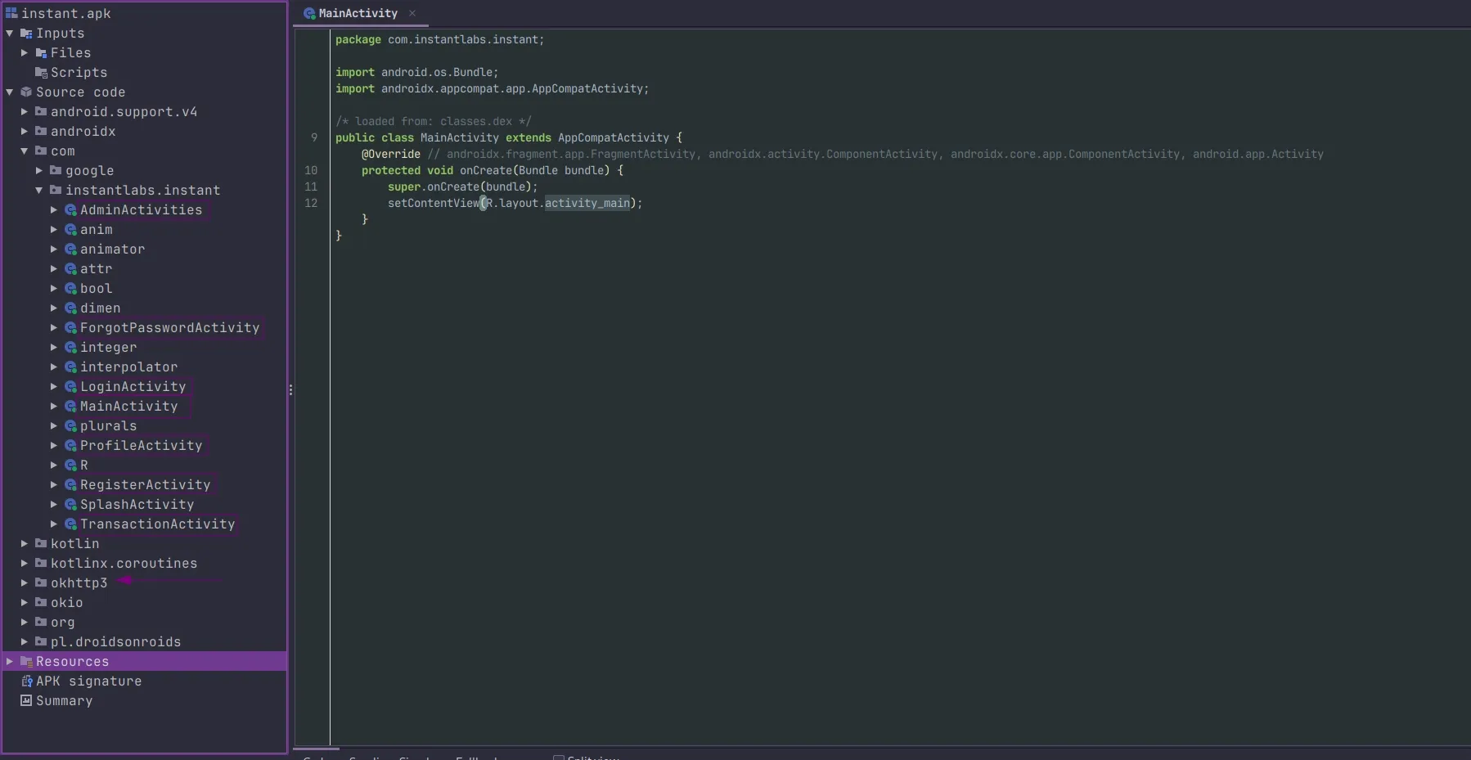Screen dimensions: 1471x760
Task: Expand the org package node
Action: [25, 623]
